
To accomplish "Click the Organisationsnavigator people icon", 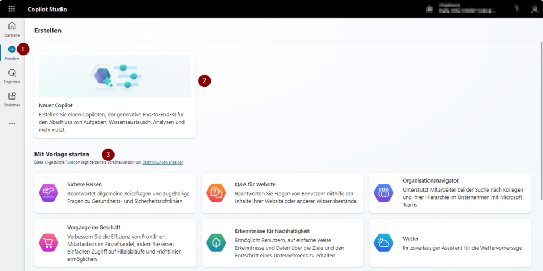I will coord(383,193).
